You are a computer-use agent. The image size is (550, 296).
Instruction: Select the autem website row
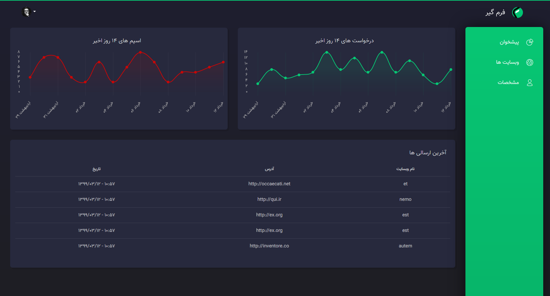[405, 246]
